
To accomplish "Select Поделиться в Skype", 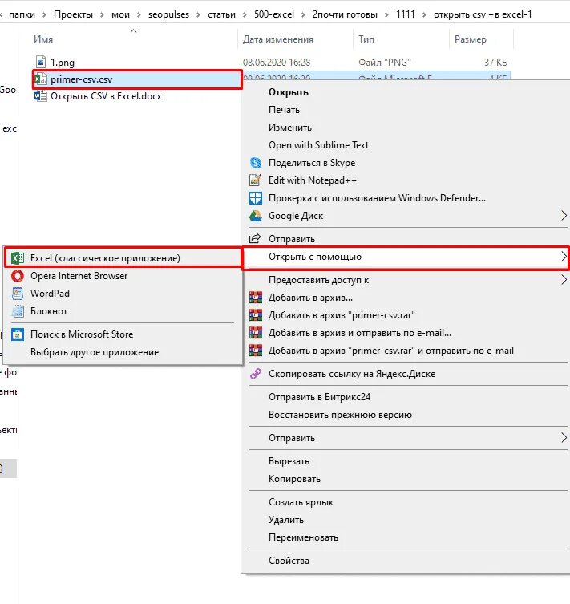I will [x=312, y=163].
